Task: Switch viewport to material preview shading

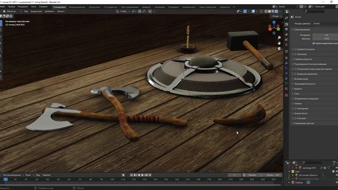Action: 273,12
